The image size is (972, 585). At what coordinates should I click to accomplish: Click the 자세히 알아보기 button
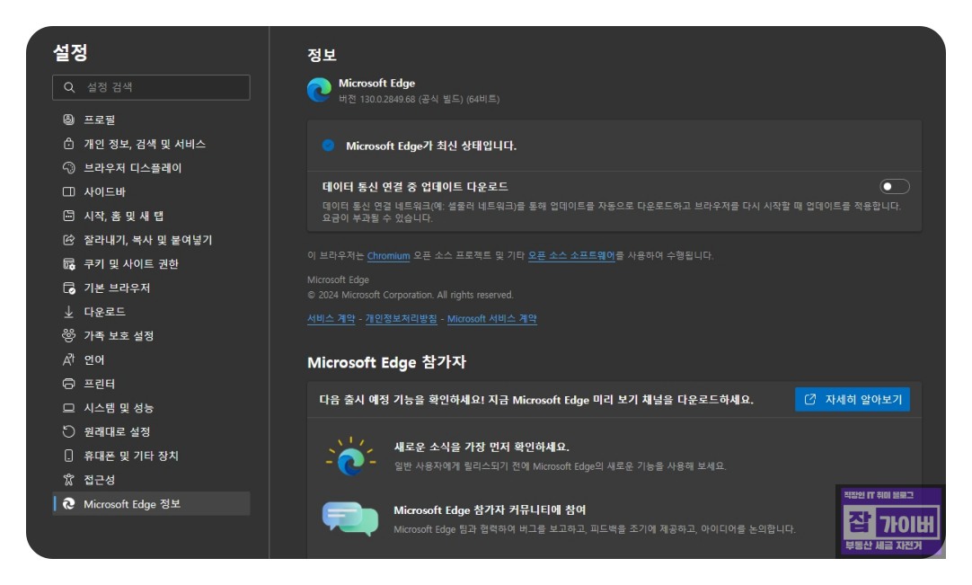853,400
